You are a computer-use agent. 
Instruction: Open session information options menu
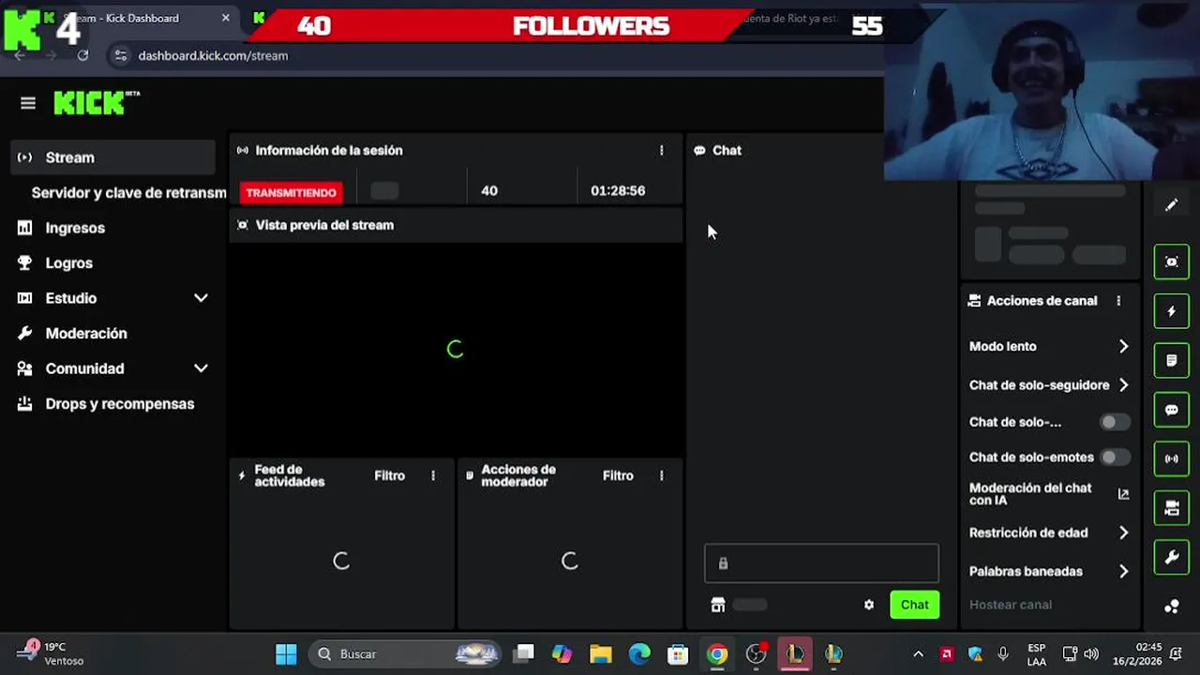pyautogui.click(x=662, y=150)
